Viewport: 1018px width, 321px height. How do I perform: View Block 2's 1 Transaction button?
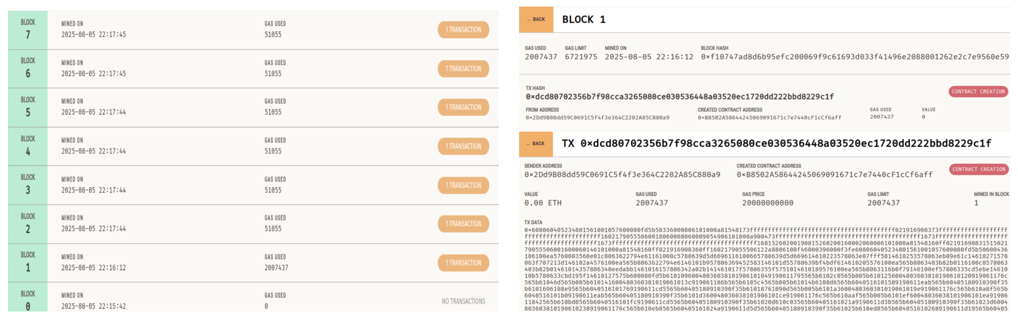point(463,224)
